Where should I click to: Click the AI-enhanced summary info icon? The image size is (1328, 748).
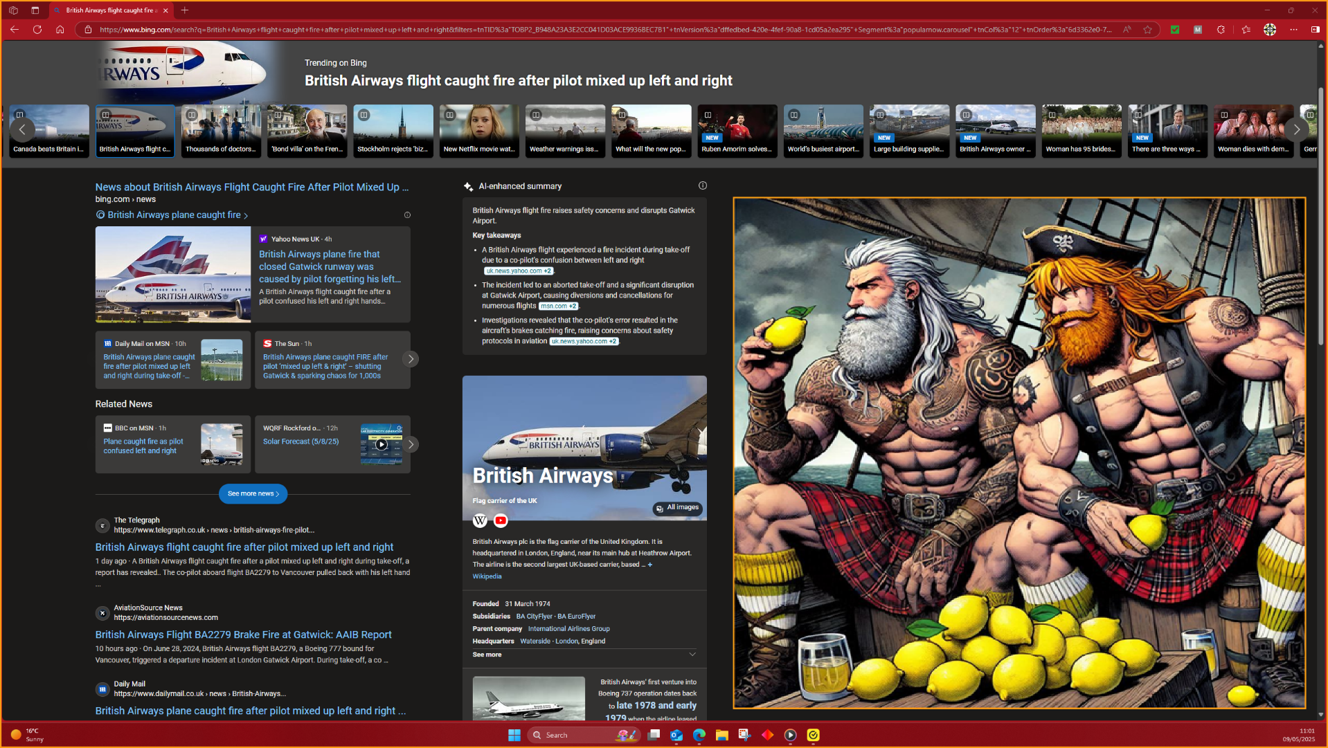coord(703,185)
